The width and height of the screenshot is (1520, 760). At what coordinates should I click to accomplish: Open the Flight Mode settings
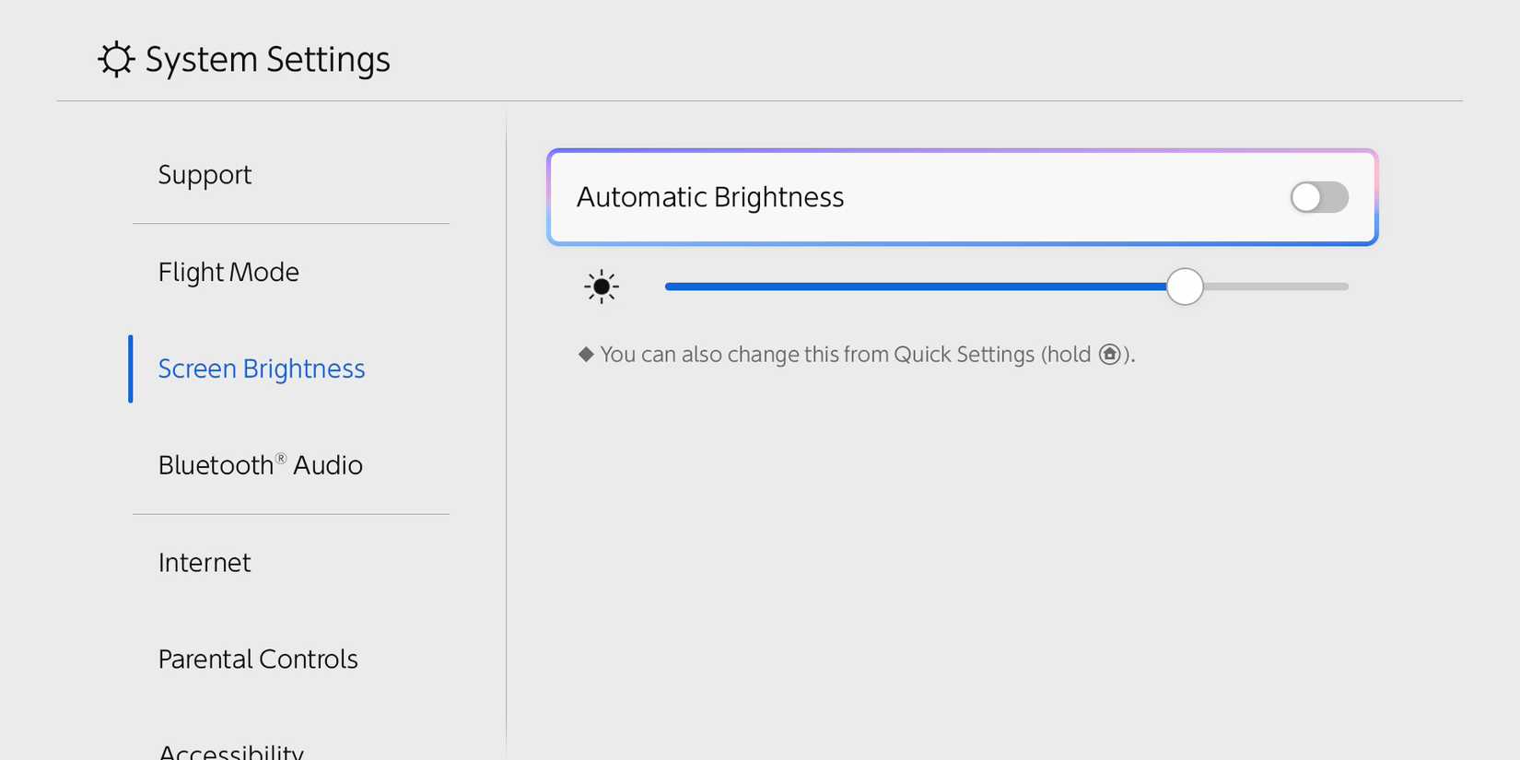point(228,272)
